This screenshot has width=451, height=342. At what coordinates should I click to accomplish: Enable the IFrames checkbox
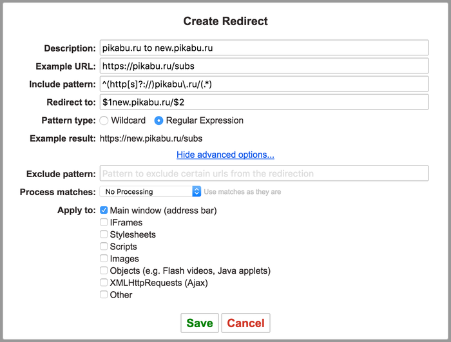click(104, 222)
